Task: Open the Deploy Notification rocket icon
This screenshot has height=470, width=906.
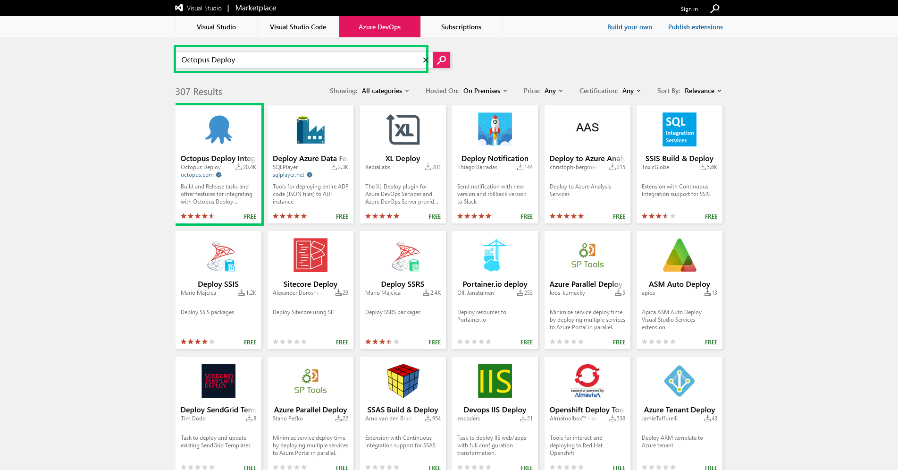Action: point(495,129)
